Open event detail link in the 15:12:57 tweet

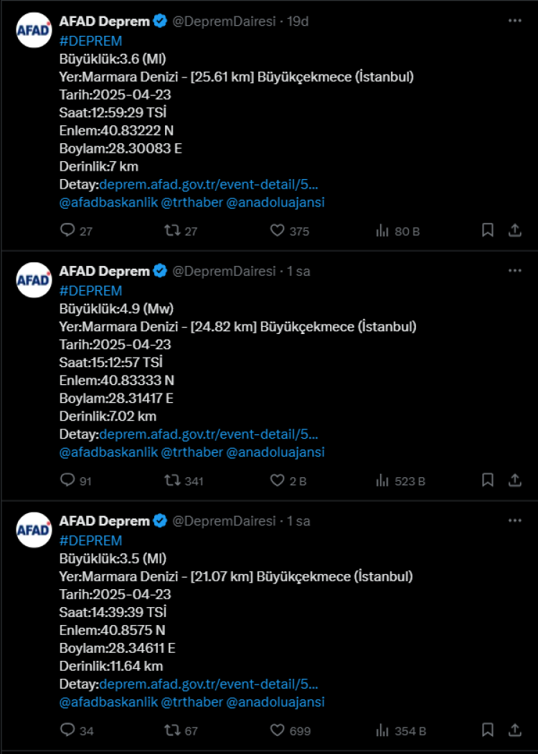pos(209,434)
